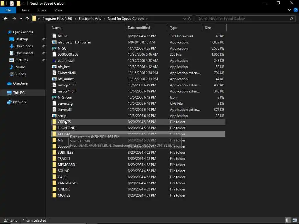Screen dimensions: 299x224
Task: Select the server.dll file name
Action: [x=65, y=110]
